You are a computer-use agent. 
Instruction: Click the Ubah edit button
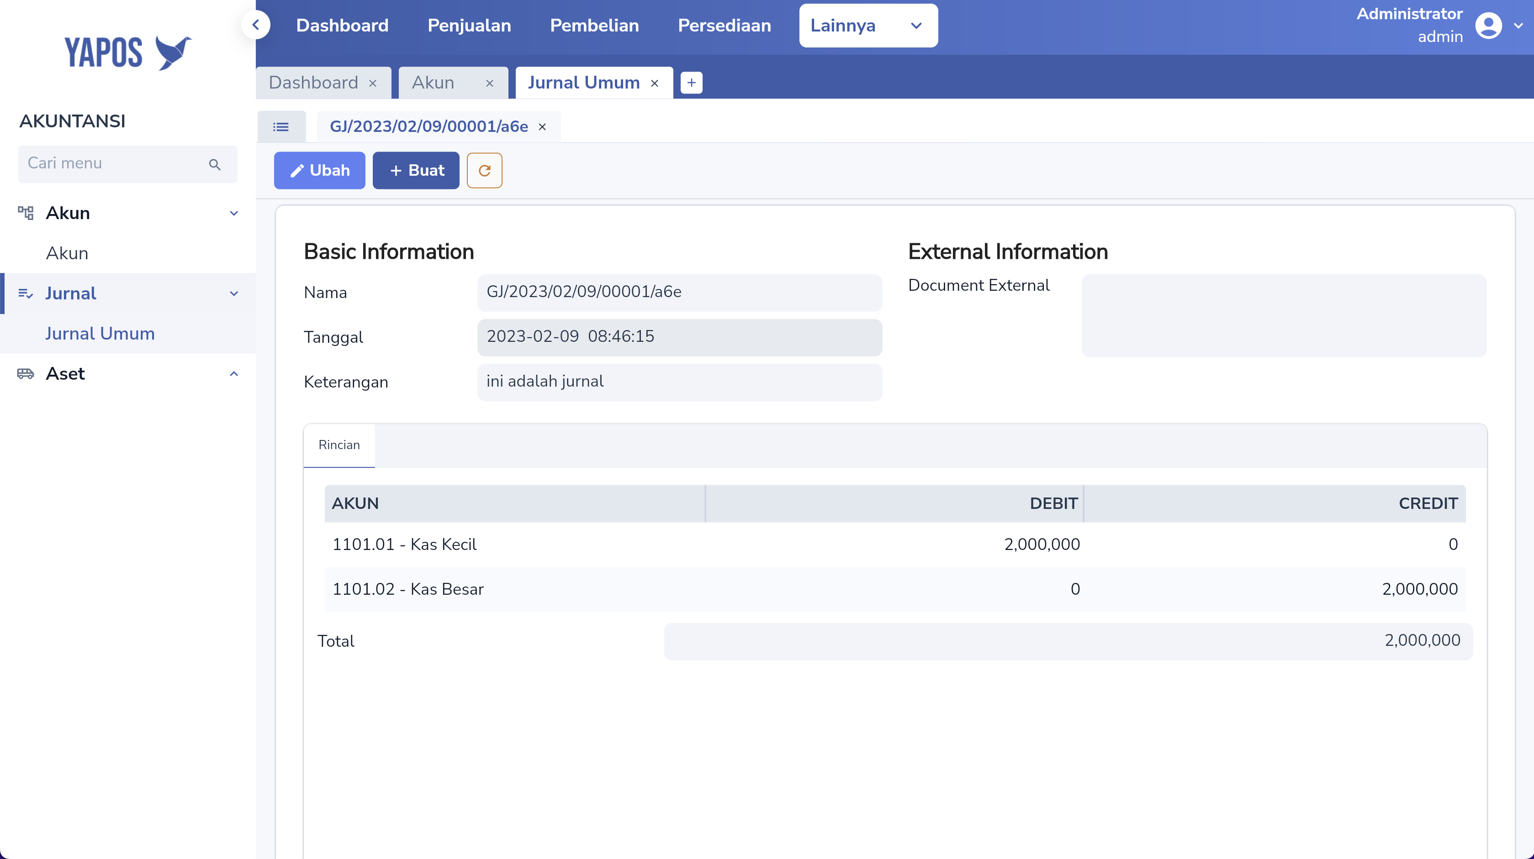click(x=319, y=171)
